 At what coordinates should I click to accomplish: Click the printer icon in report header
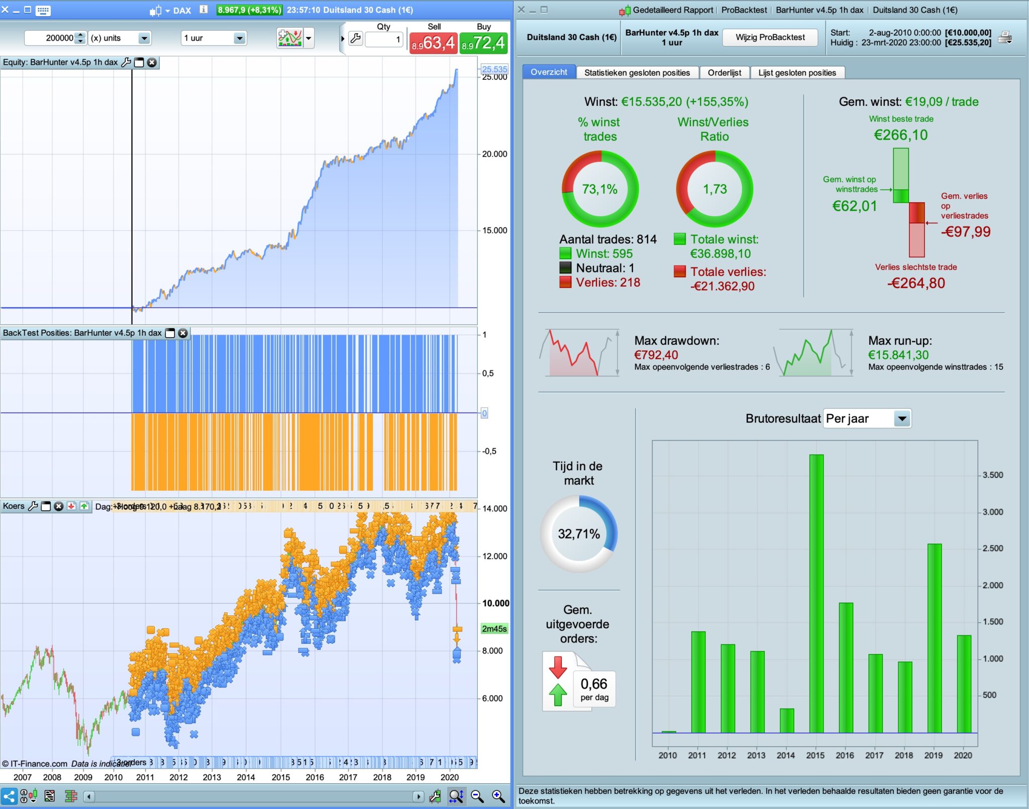click(x=1005, y=37)
